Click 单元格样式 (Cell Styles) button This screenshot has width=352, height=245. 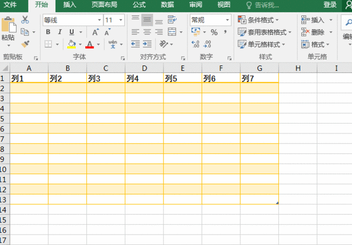pos(261,44)
